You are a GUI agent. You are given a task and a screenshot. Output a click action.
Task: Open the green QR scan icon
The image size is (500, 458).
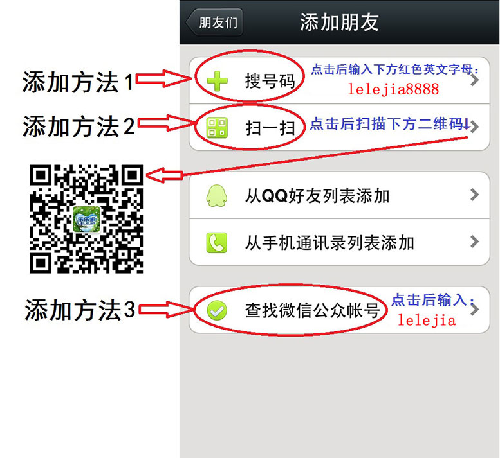pyautogui.click(x=217, y=128)
